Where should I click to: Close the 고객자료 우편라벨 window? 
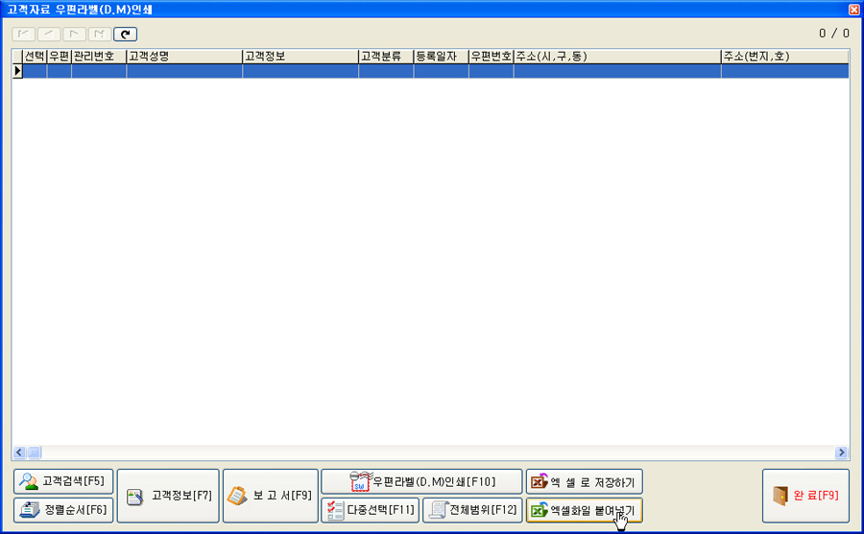pyautogui.click(x=853, y=9)
